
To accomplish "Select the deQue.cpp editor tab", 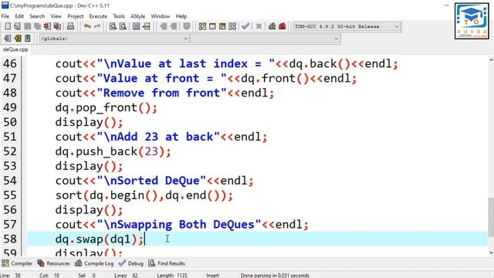I will [x=15, y=49].
